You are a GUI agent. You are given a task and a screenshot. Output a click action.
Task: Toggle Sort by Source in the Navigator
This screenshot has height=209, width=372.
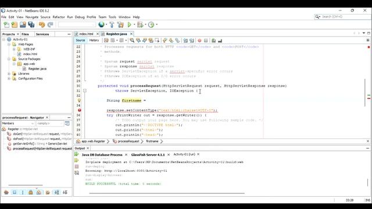(x=65, y=192)
